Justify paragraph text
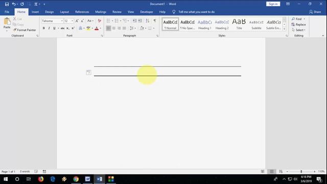327x184 pixels. click(124, 28)
